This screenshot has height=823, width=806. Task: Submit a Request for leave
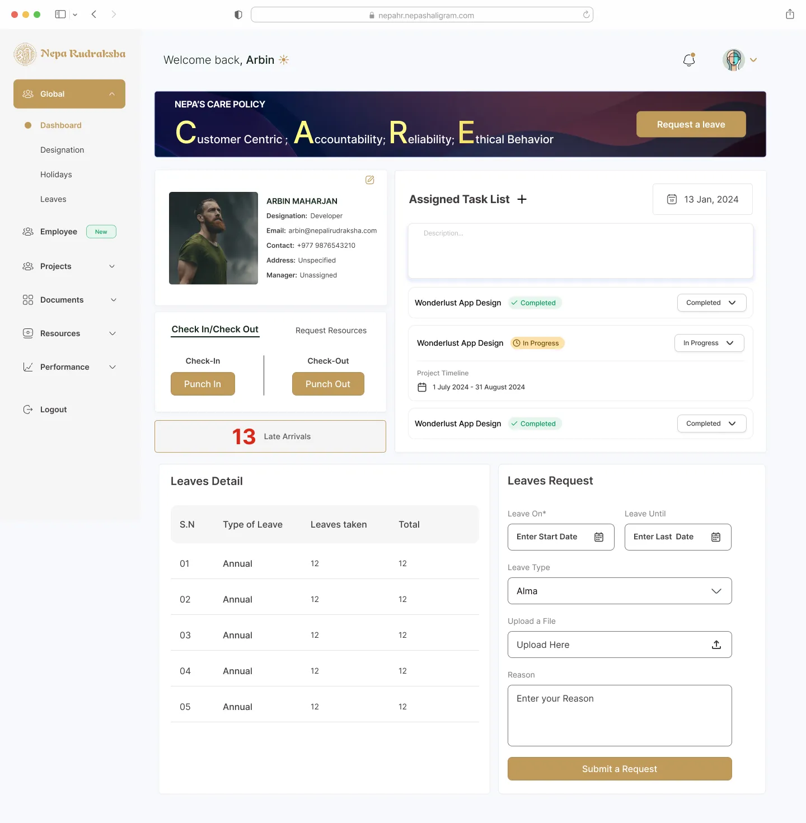[x=619, y=769]
